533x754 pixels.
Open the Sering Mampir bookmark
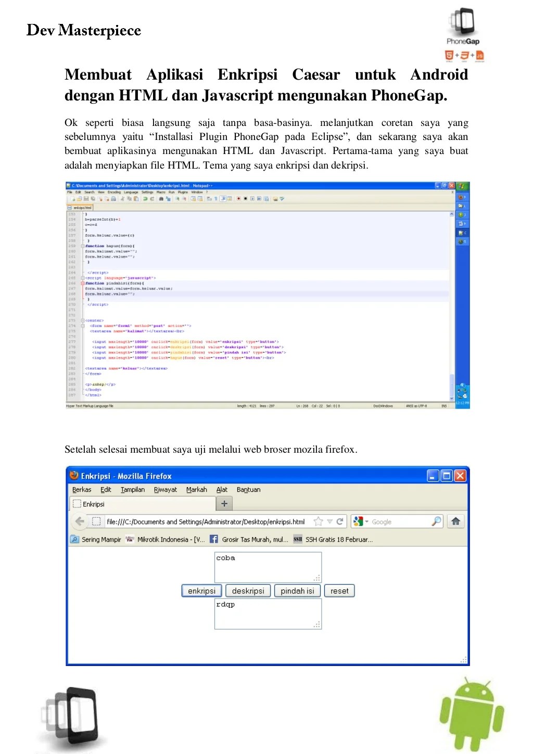click(x=96, y=540)
